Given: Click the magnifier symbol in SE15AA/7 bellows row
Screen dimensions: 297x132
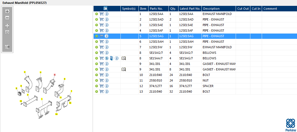Looking at the screenshot, I should (x=124, y=58).
